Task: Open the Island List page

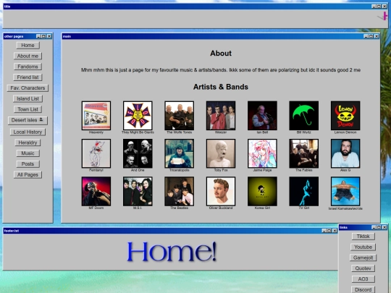Action: [28, 99]
